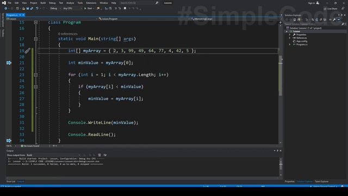Open the Debug menu
The width and height of the screenshot is (348, 196).
point(52,3)
